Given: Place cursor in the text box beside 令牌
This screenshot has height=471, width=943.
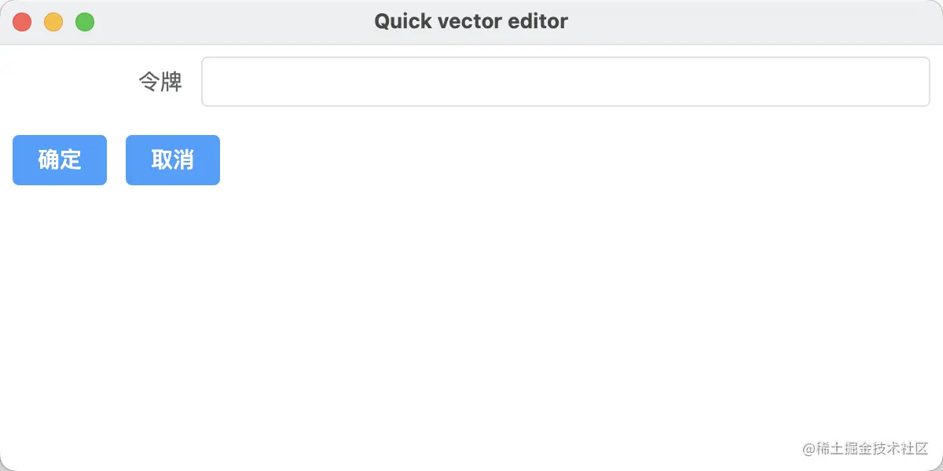Looking at the screenshot, I should tap(566, 82).
